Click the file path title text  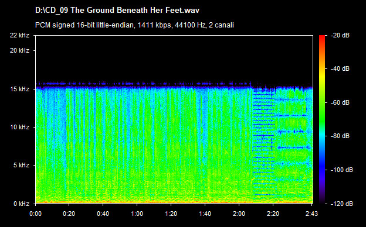117,11
